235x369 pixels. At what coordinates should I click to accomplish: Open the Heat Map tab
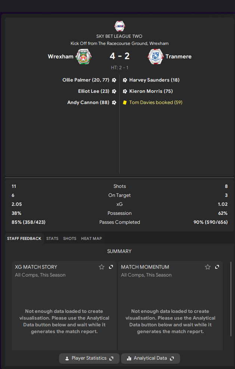(92, 238)
